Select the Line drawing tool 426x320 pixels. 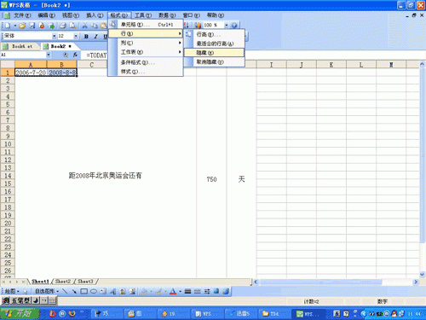pos(65,291)
